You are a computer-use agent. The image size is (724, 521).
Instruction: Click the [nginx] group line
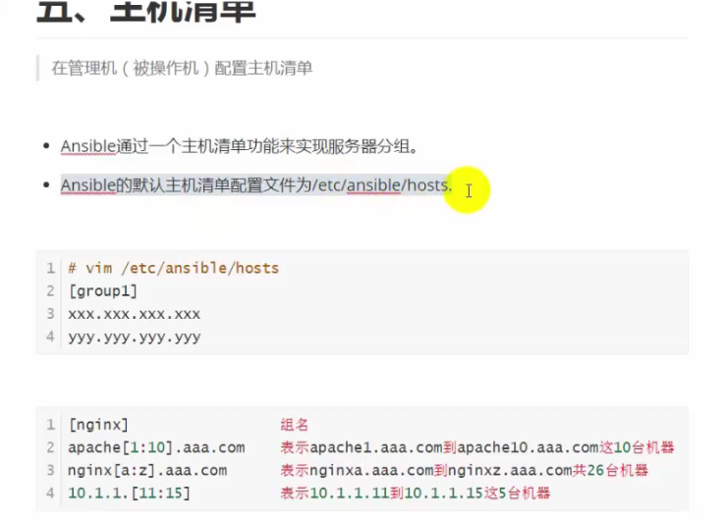[98, 425]
